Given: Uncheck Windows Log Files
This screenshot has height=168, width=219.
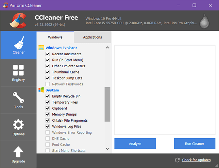Looking at the screenshot, I should (48, 126).
